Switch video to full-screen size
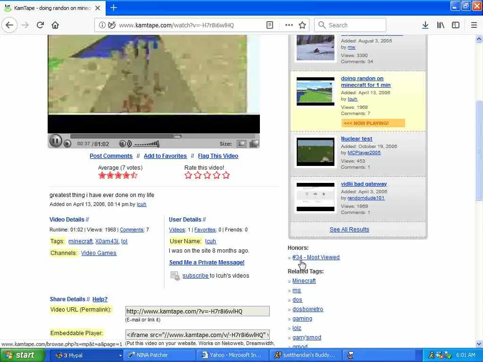Viewport: 483px width, 362px height. pos(254,144)
